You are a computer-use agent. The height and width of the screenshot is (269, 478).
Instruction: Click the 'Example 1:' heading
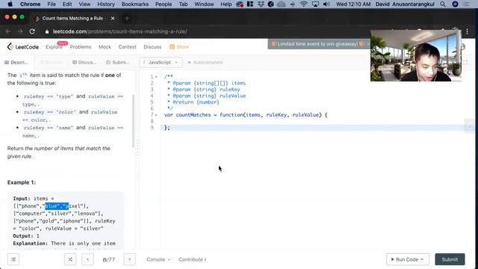pyautogui.click(x=22, y=182)
